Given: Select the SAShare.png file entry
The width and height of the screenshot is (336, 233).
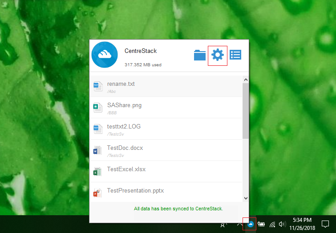Looking at the screenshot, I should [166, 108].
